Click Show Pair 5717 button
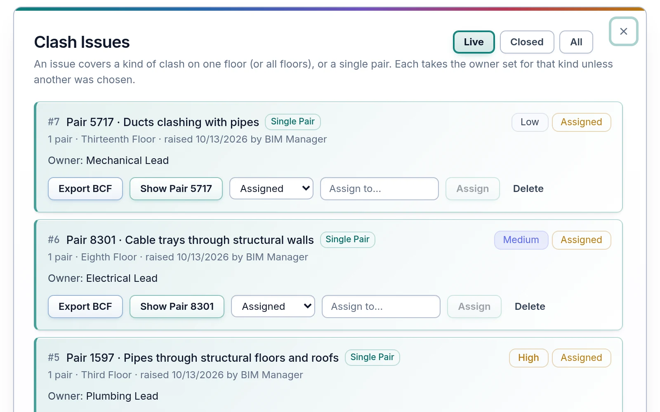Screen dimensions: 660x412 [x=176, y=189]
